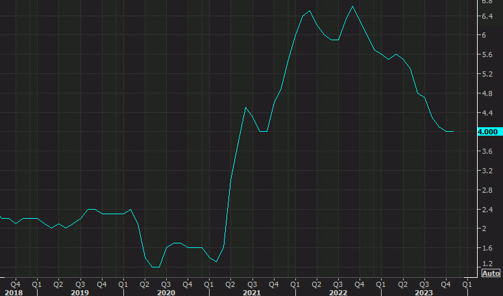Click the 2020 year label
This screenshot has height=296, width=503.
(x=166, y=292)
